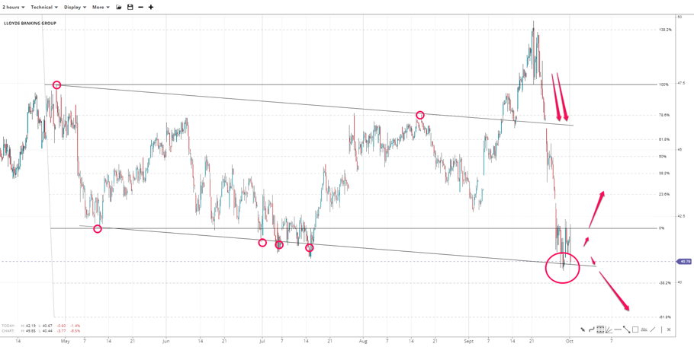Open the Display options dropdown
Screen dimensions: 694x347
pyautogui.click(x=75, y=7)
